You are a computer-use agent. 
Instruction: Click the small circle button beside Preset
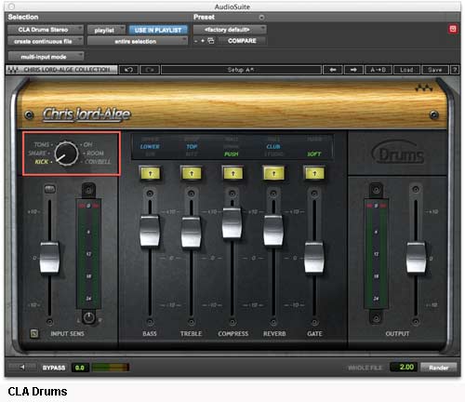pos(261,18)
